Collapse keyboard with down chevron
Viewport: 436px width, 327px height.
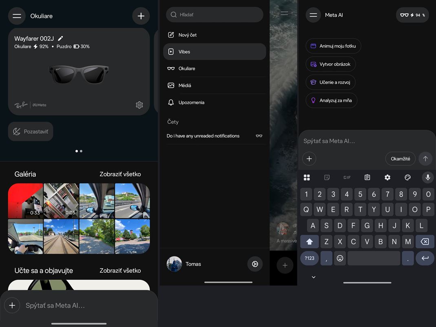pos(313,277)
